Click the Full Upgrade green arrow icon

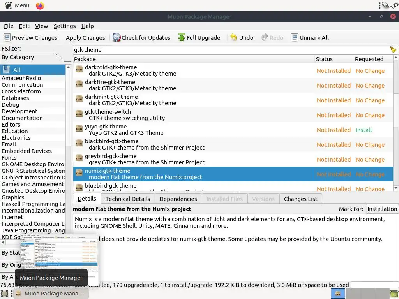[x=182, y=37]
